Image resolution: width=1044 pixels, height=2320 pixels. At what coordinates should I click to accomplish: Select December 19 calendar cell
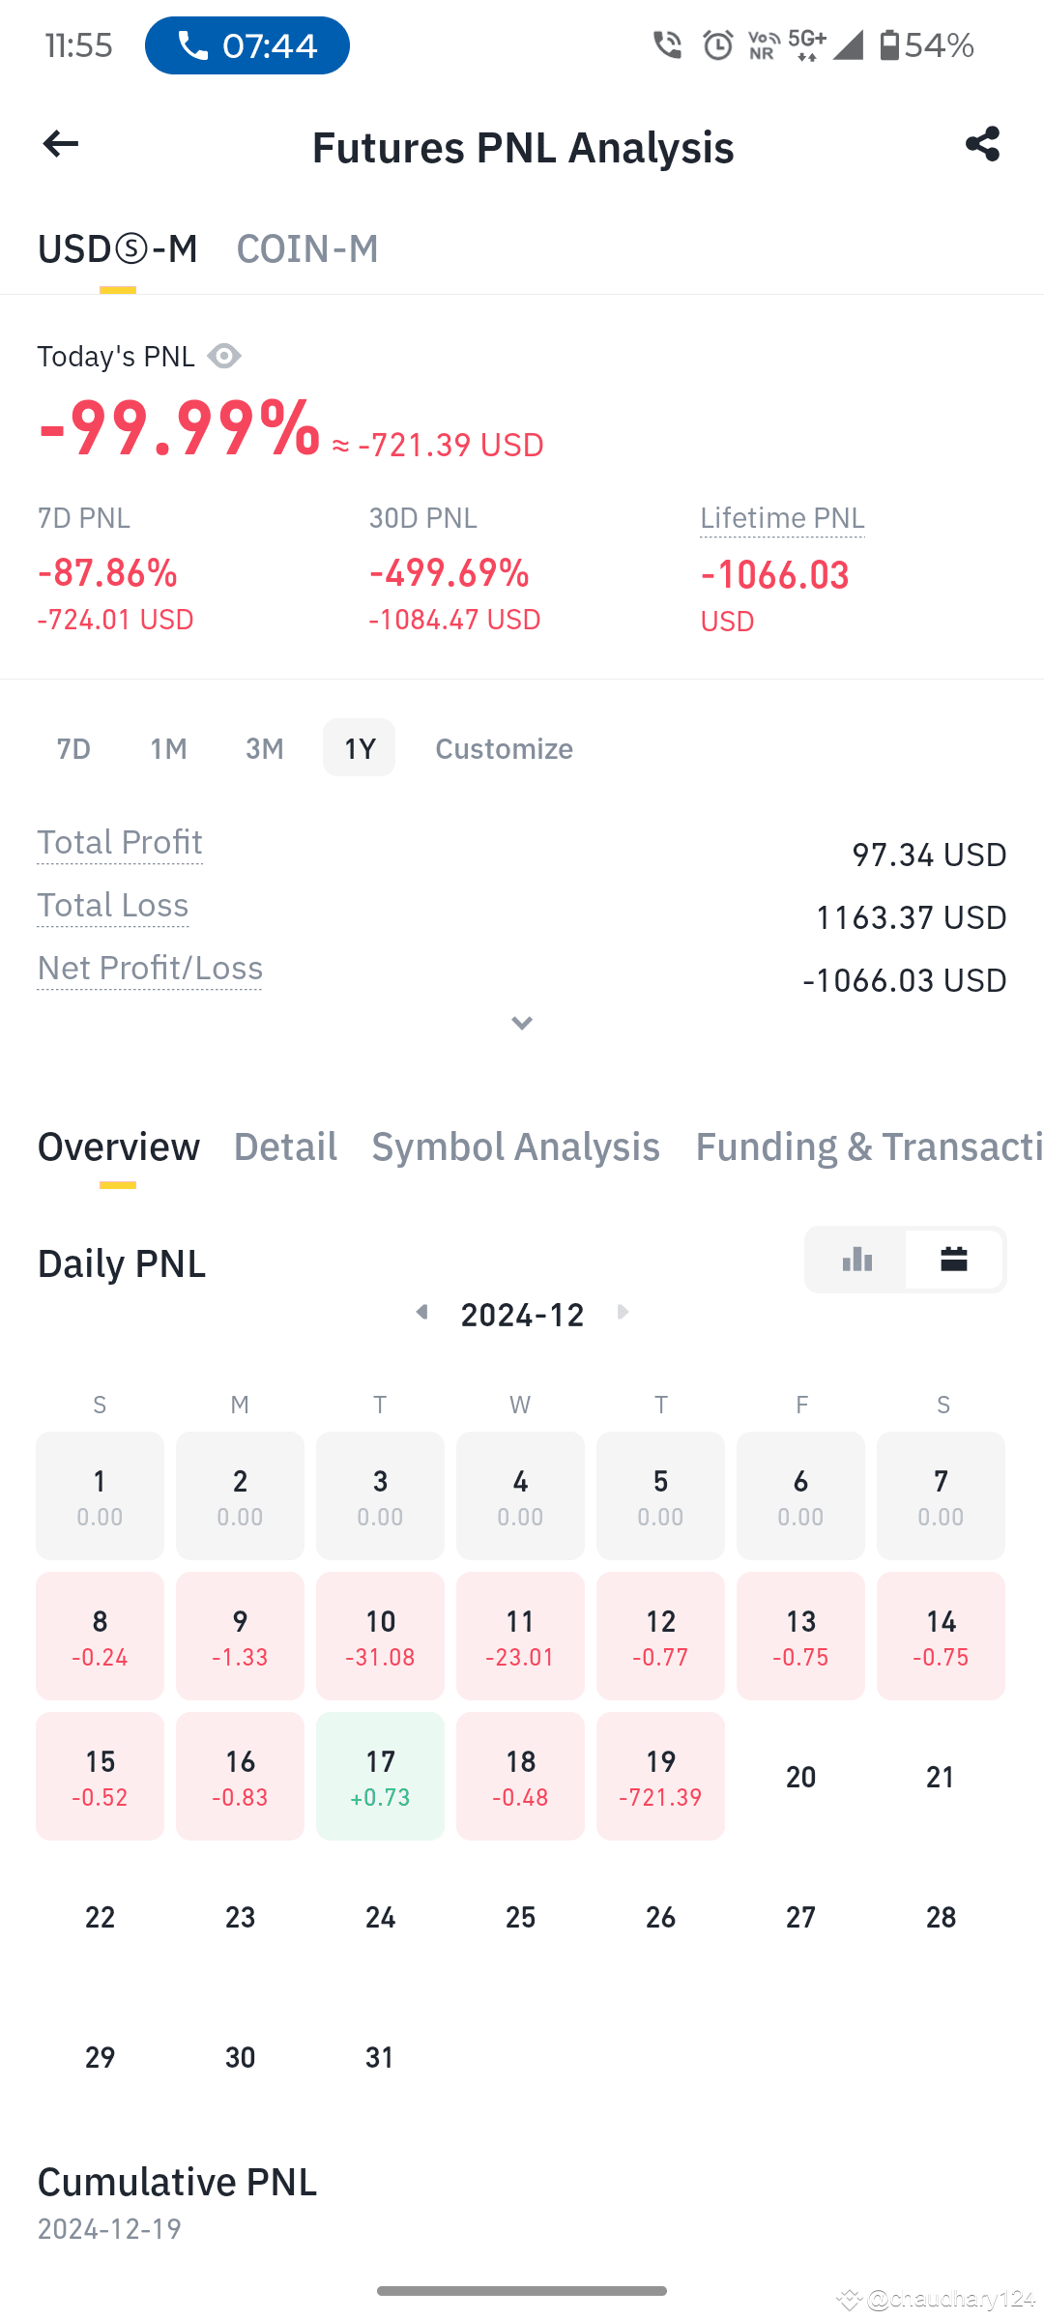660,1777
